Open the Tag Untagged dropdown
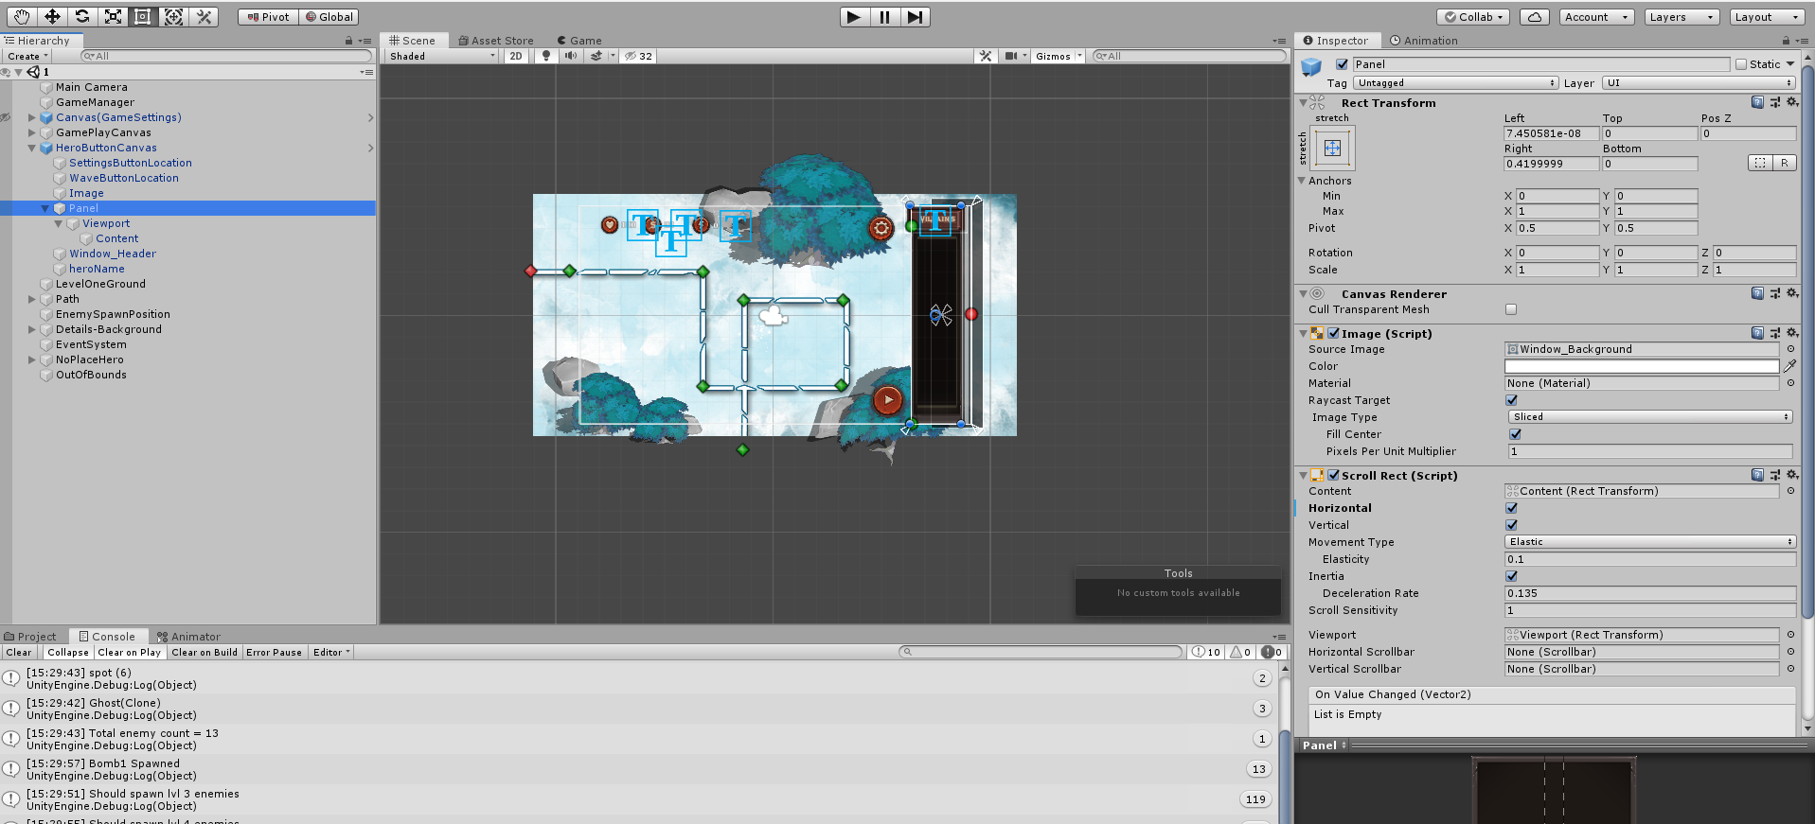 pyautogui.click(x=1455, y=83)
